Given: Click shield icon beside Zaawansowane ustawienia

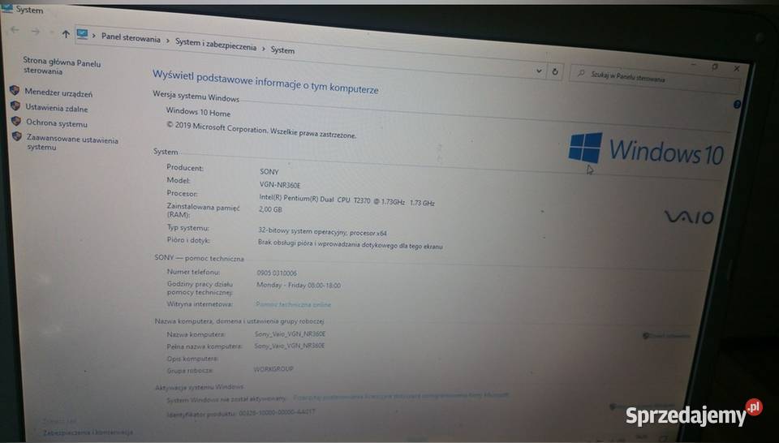Looking at the screenshot, I should click(x=17, y=136).
